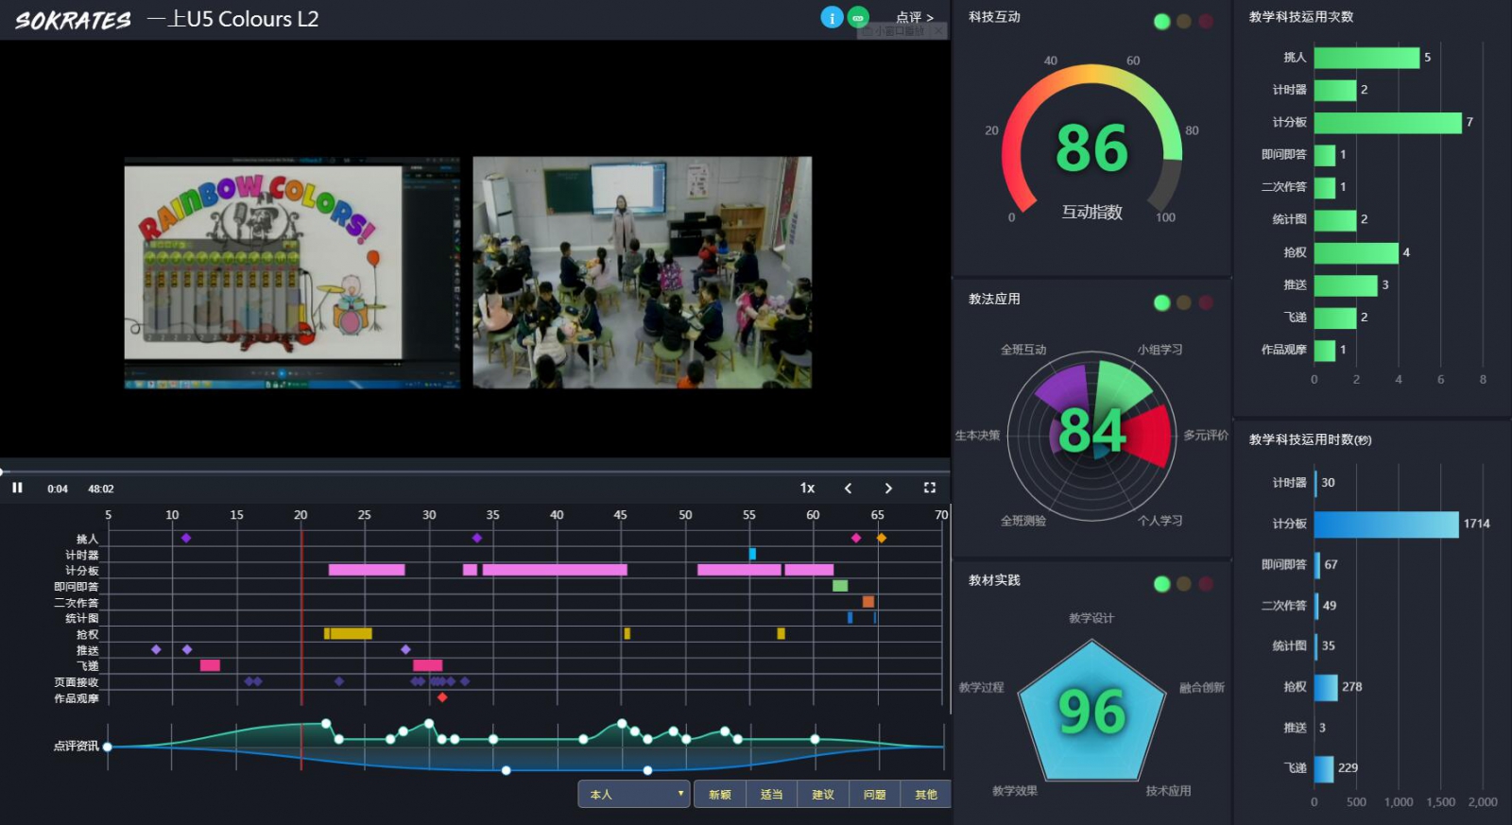Viewport: 1512px width, 825px height.
Task: Pause the lesson video playback
Action: pyautogui.click(x=17, y=488)
